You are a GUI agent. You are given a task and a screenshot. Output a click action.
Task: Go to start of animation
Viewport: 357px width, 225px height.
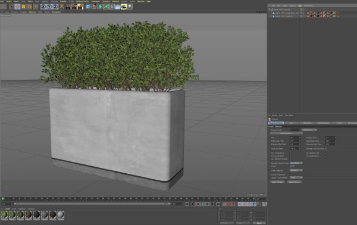pos(187,204)
